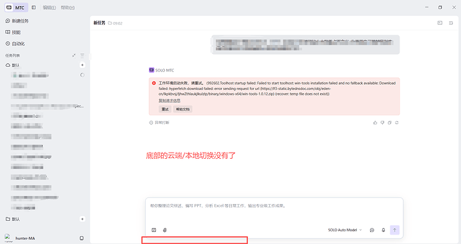The height and width of the screenshot is (244, 461).
Task: Click the folder icon beside 09:02
Action: [110, 23]
